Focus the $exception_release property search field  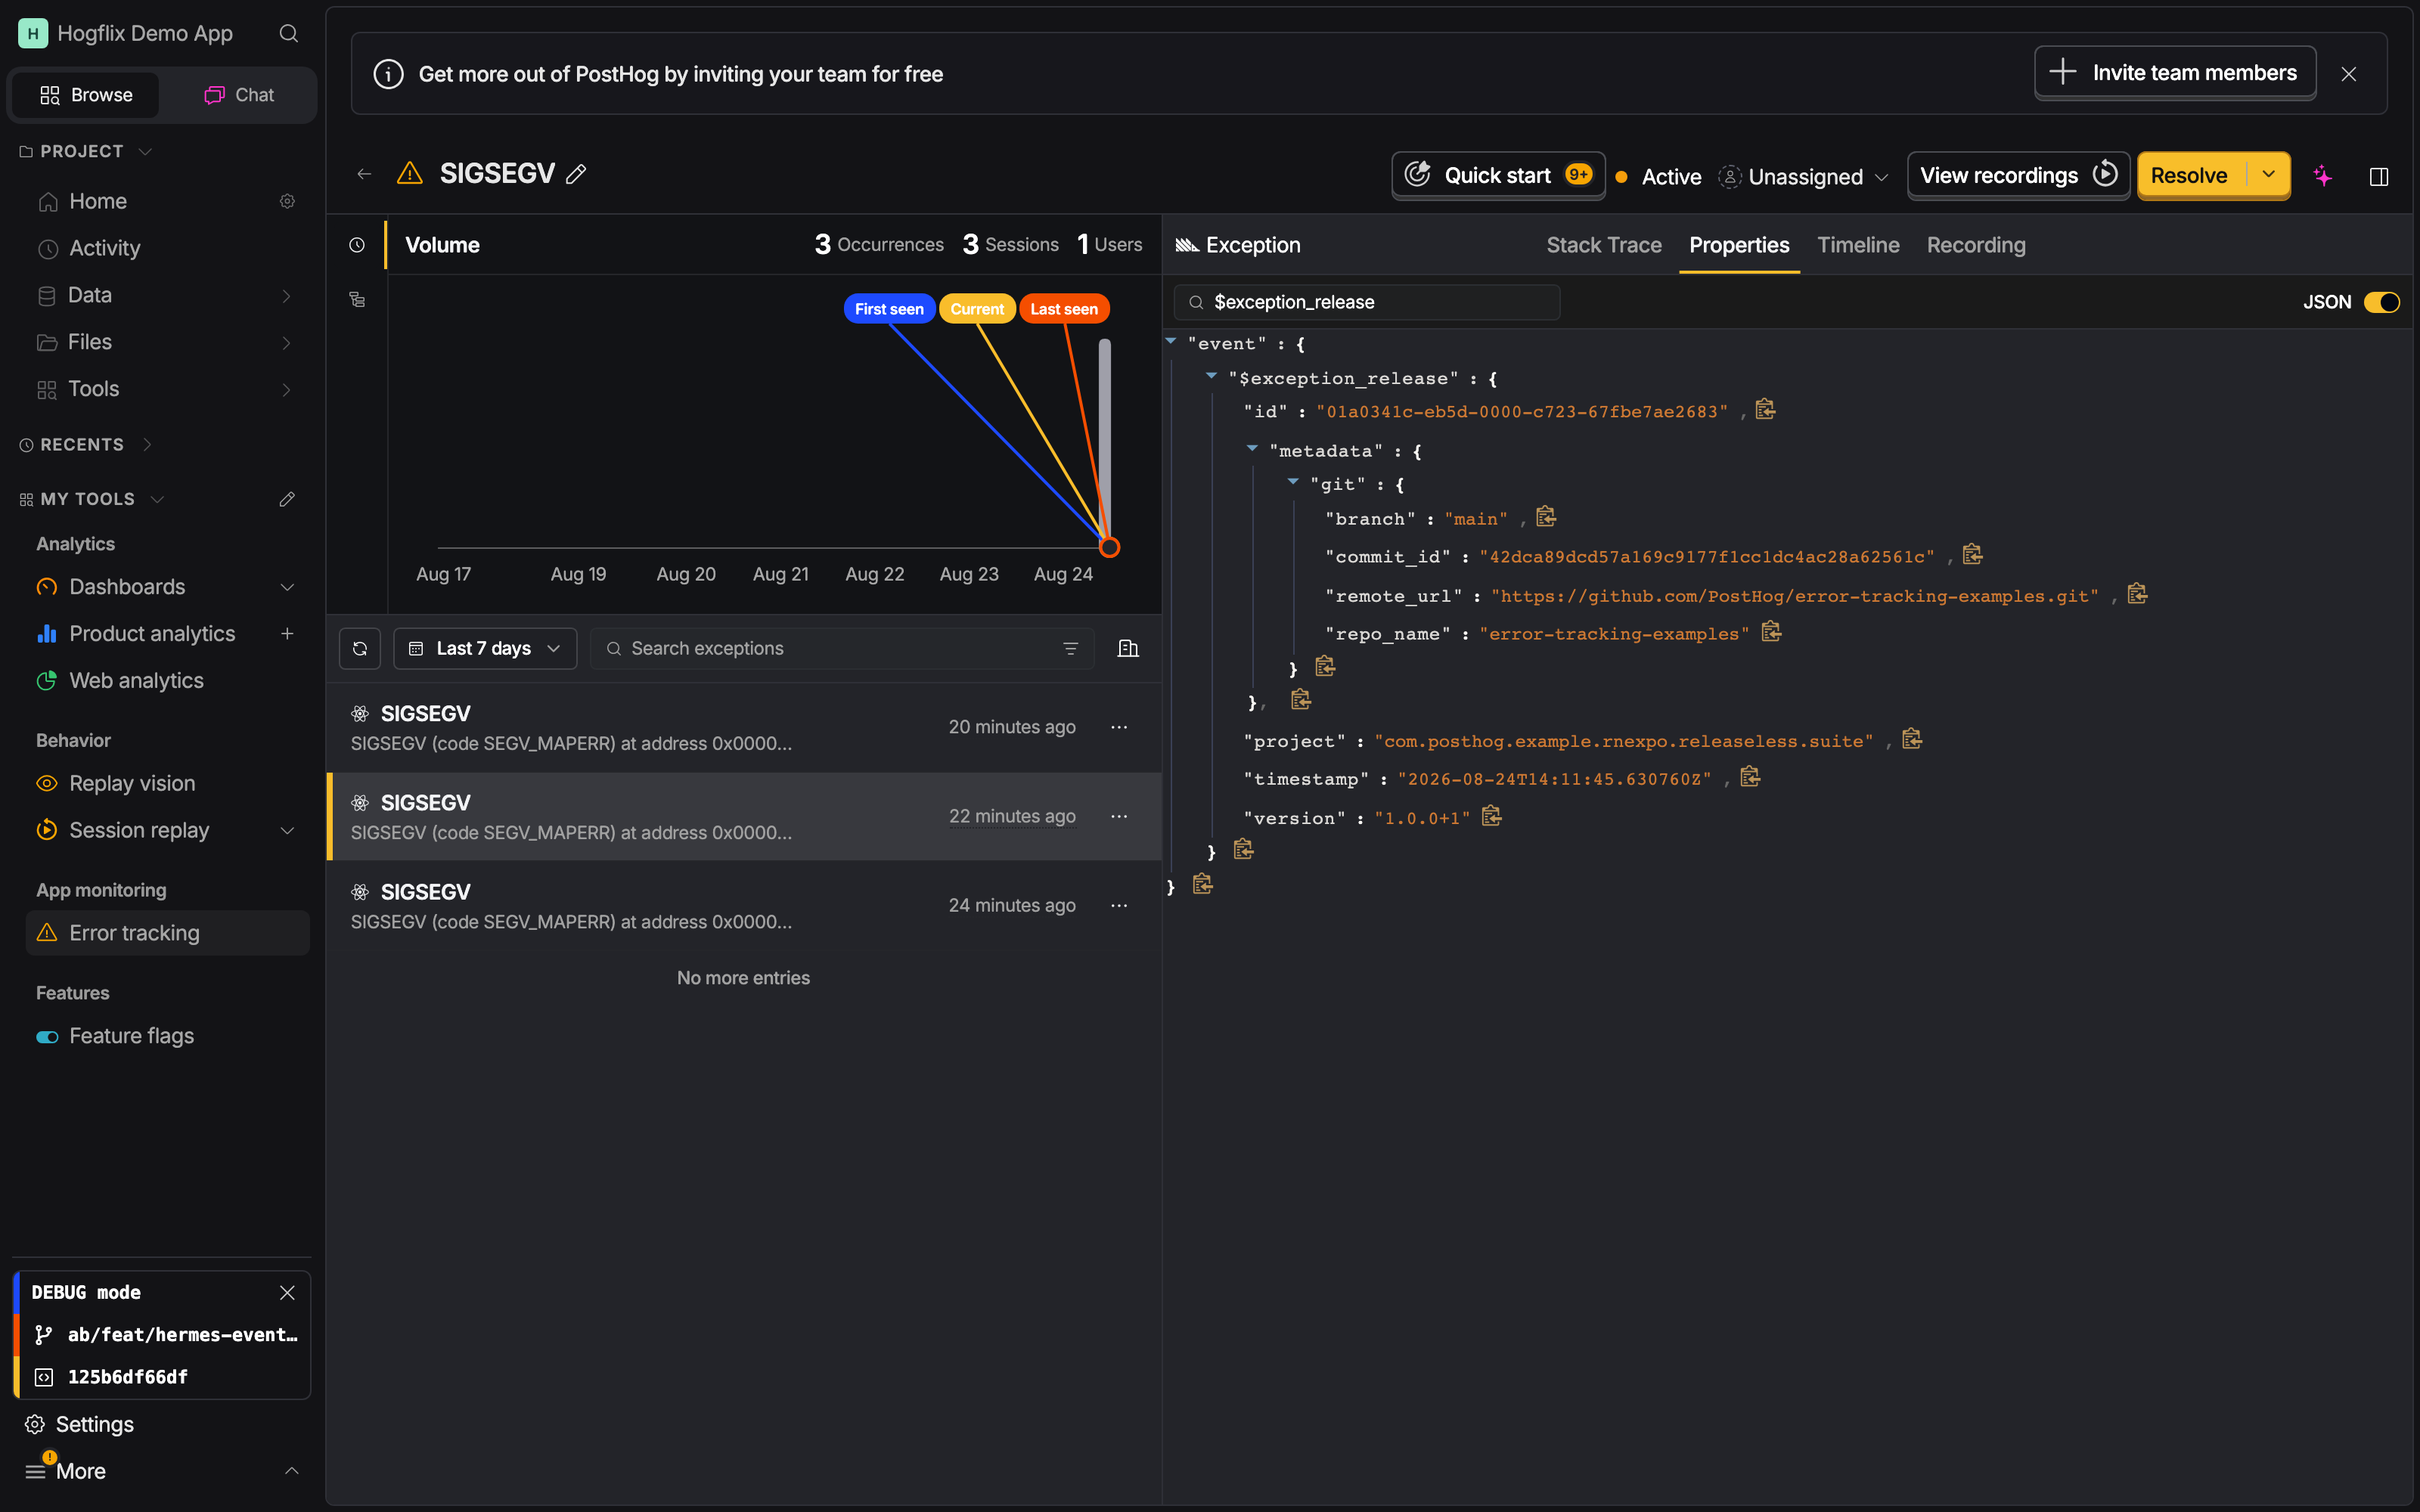click(x=1367, y=302)
